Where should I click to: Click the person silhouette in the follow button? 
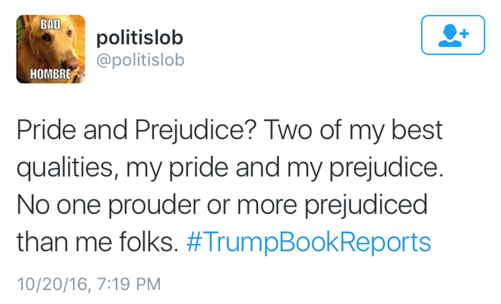pyautogui.click(x=449, y=37)
